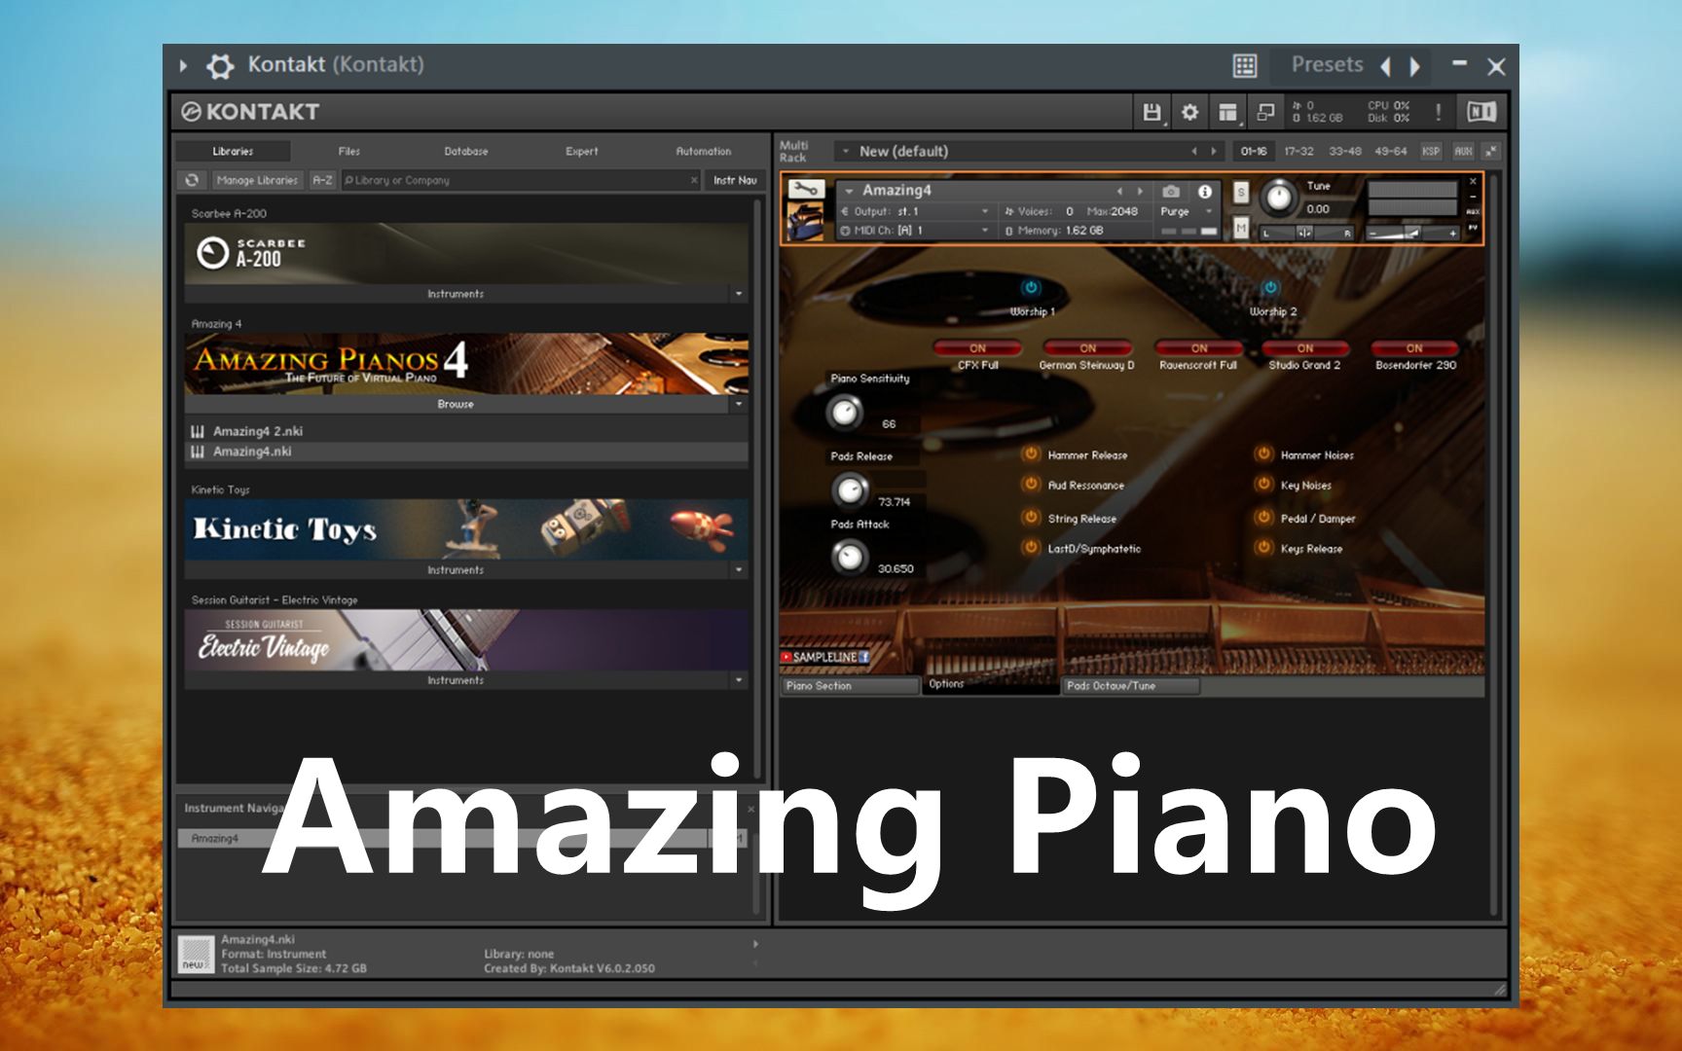
Task: Open the preset grid icon in plugin title bar
Action: 1245,65
